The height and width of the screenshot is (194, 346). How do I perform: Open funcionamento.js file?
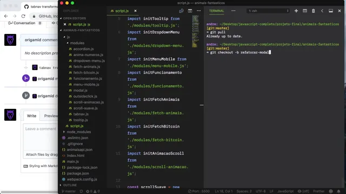(x=88, y=79)
